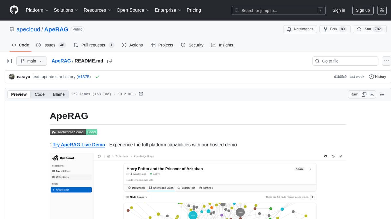
Task: Open the commit message 'feat: update star history'
Action: pos(54,77)
